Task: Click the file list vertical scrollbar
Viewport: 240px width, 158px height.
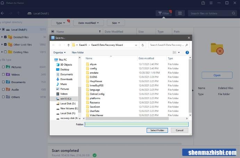Action: pyautogui.click(x=190, y=86)
